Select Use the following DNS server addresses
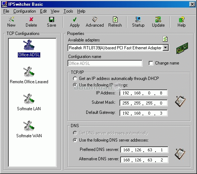Image resolution: width=197 pixels, height=174 pixels. (x=75, y=140)
